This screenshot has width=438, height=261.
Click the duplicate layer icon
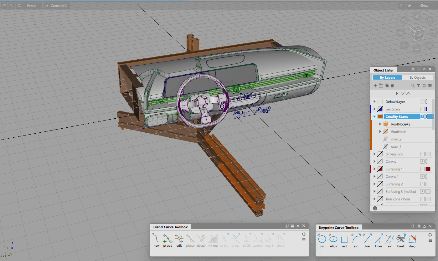387,86
